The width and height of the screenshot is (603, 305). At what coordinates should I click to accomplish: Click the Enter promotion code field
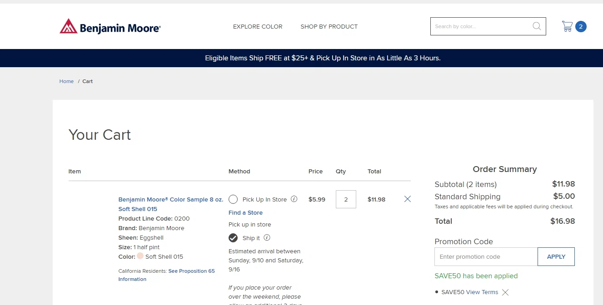coord(486,257)
